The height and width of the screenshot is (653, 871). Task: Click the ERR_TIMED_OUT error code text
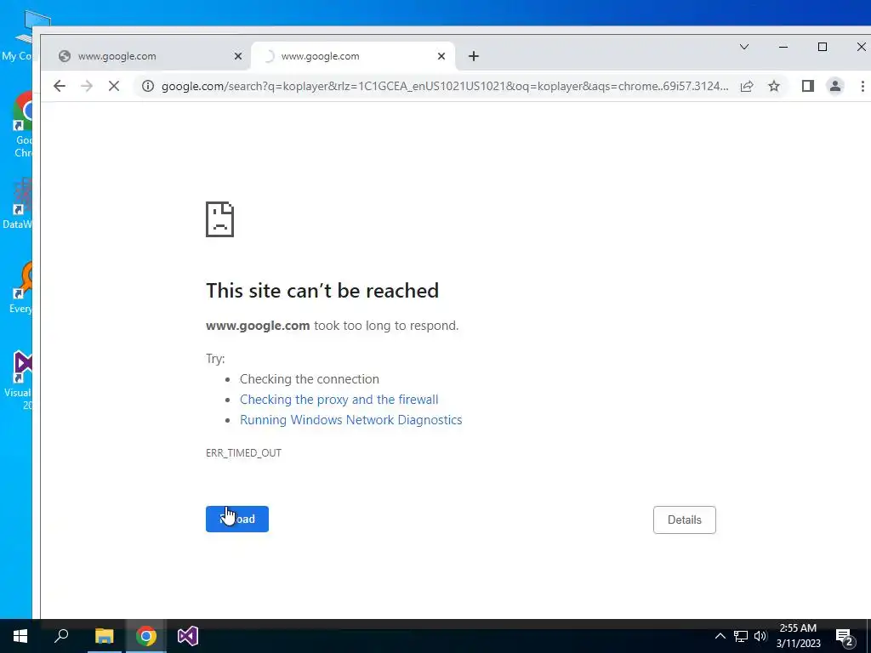pos(243,453)
